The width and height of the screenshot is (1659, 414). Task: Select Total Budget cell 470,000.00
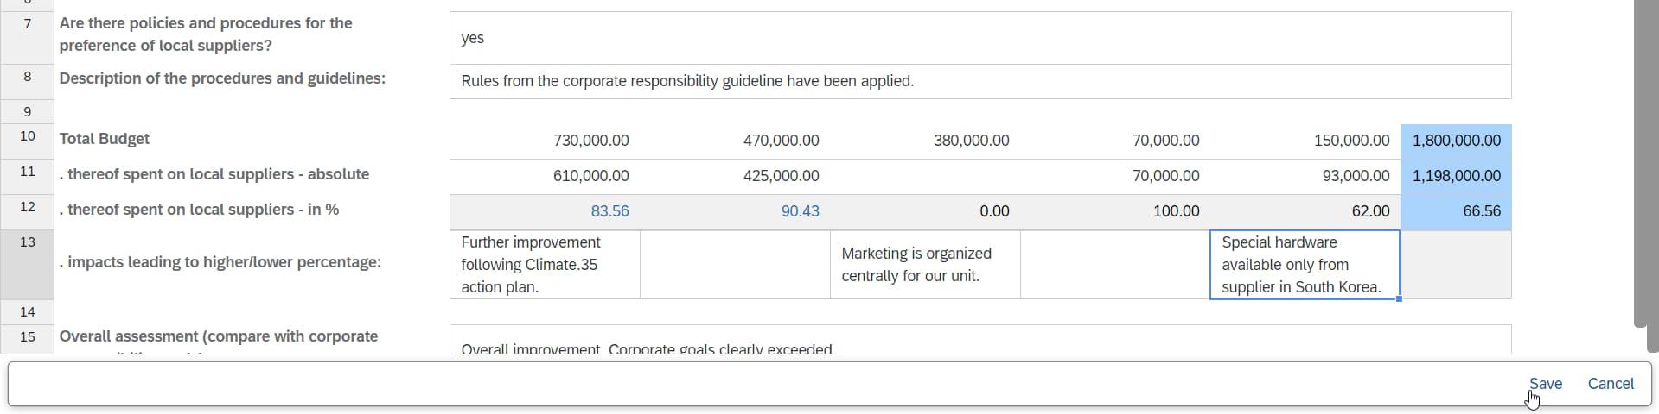click(x=735, y=141)
